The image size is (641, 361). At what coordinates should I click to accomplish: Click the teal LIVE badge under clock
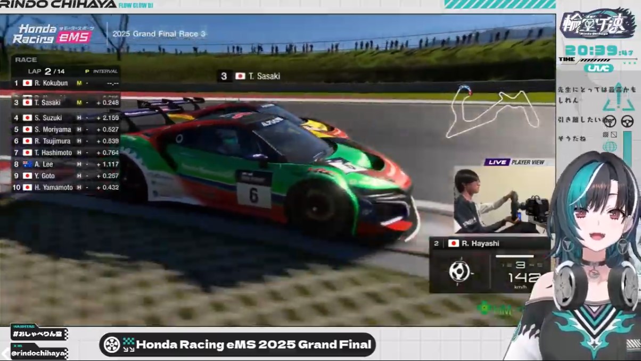598,68
